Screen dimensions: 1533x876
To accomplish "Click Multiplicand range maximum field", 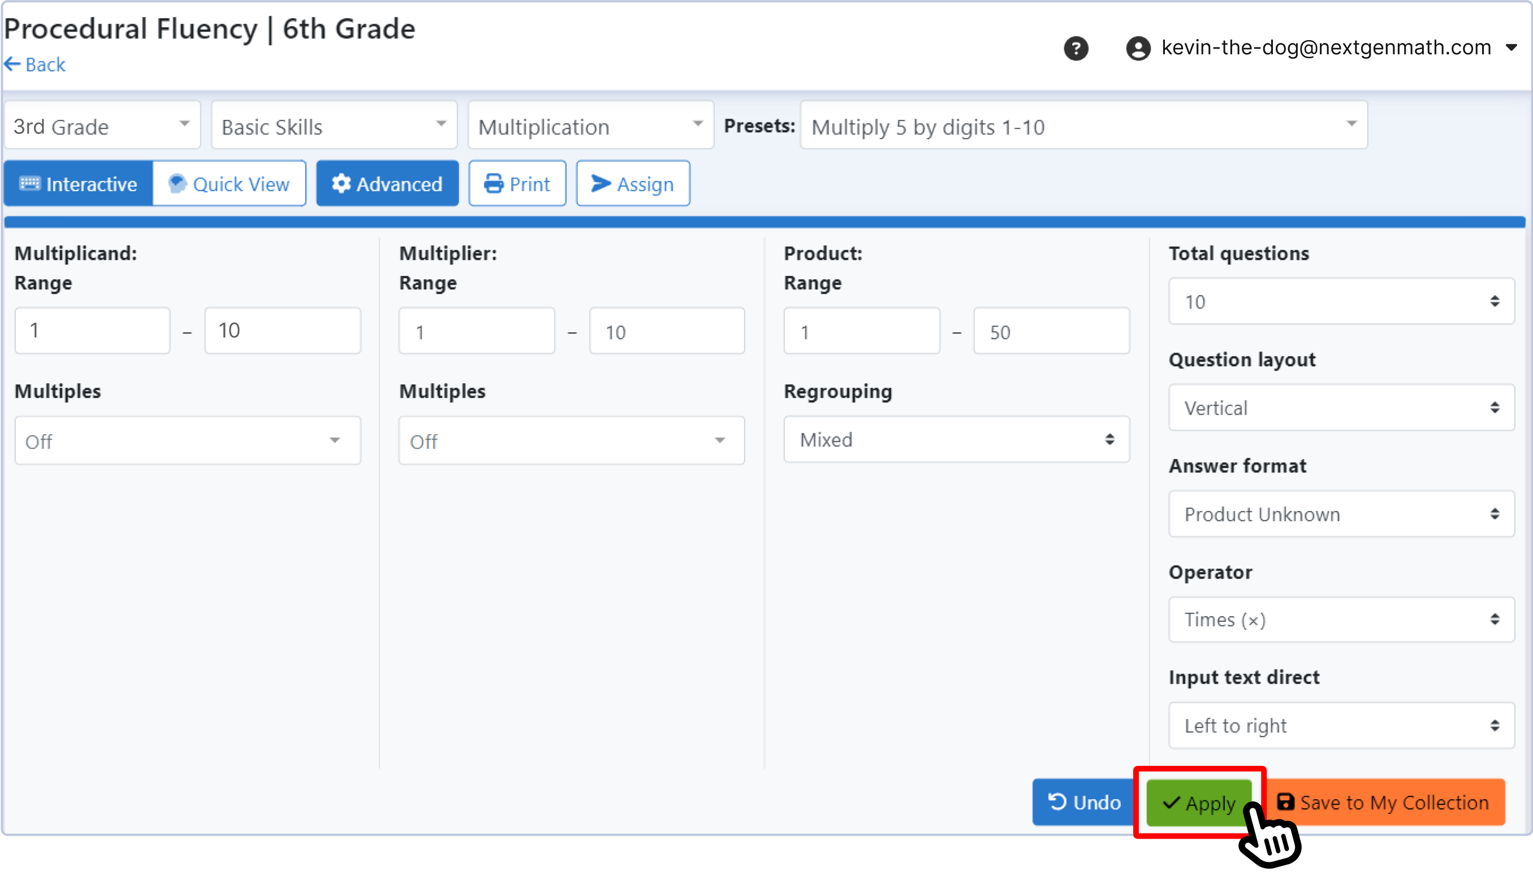I will pyautogui.click(x=282, y=330).
